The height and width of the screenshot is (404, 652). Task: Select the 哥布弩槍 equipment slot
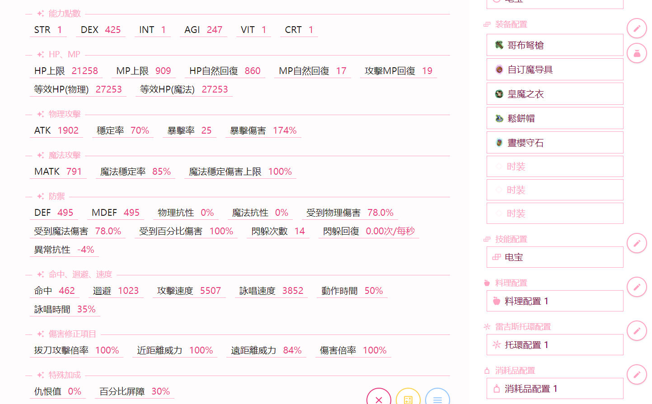554,45
